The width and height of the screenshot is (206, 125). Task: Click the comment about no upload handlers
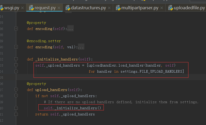click(x=121, y=102)
